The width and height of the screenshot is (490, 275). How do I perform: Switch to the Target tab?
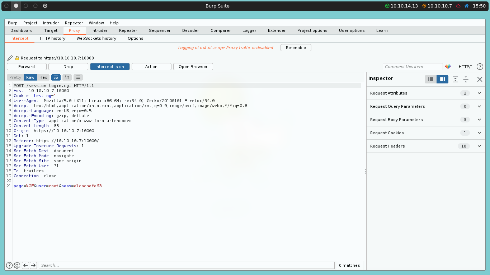click(51, 30)
